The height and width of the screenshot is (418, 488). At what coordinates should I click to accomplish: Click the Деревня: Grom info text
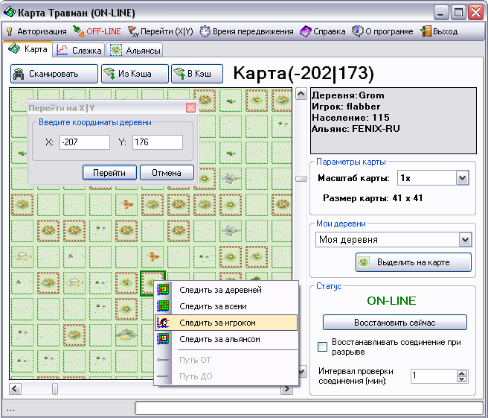(348, 95)
